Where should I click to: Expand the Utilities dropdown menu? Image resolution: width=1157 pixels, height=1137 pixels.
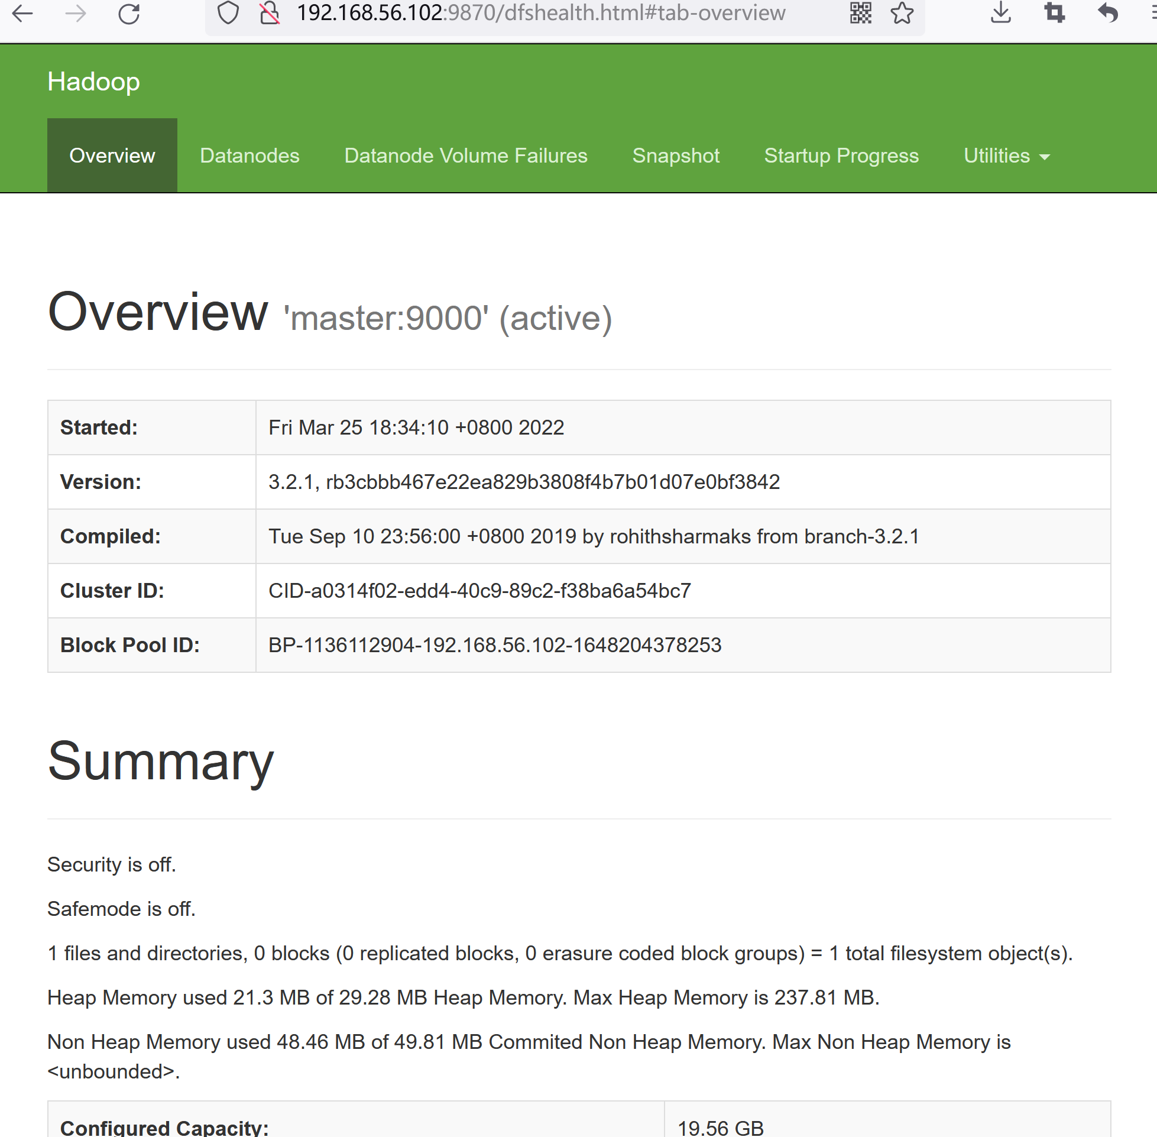point(1006,156)
